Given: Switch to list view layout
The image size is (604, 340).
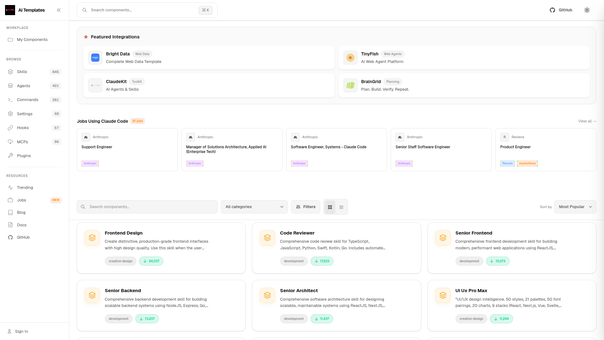Looking at the screenshot, I should pyautogui.click(x=341, y=207).
